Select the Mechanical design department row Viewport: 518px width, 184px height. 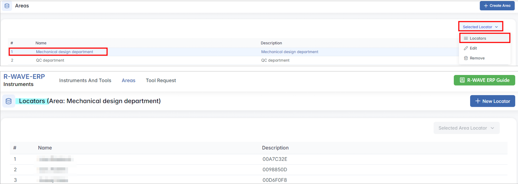tap(65, 52)
